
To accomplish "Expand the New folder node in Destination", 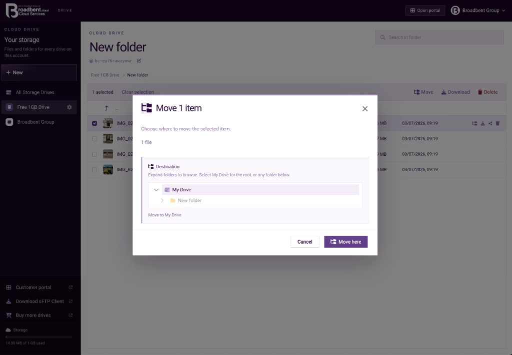I will click(162, 201).
